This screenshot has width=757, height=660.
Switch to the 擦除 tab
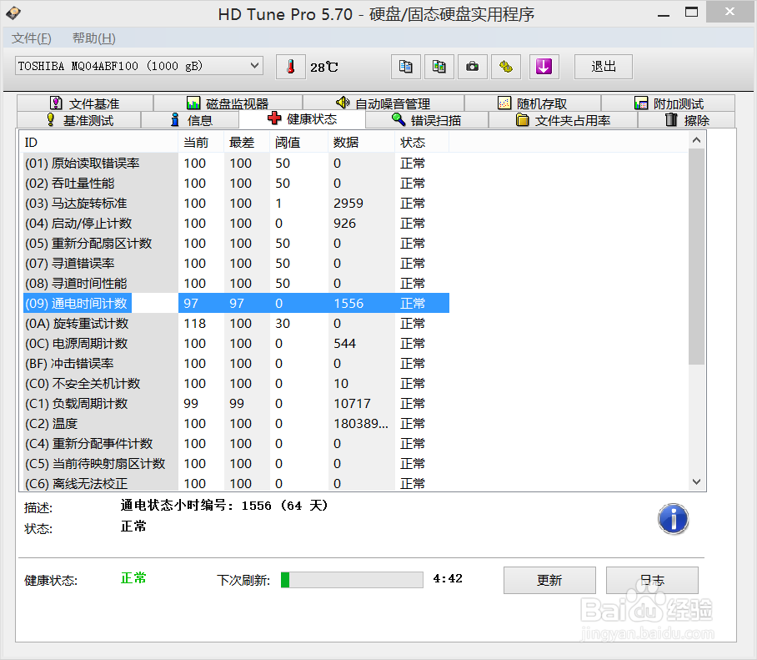[686, 120]
